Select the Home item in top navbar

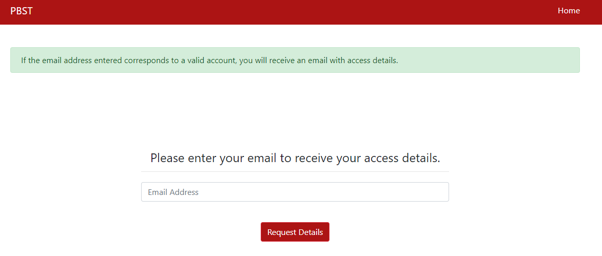[569, 11]
